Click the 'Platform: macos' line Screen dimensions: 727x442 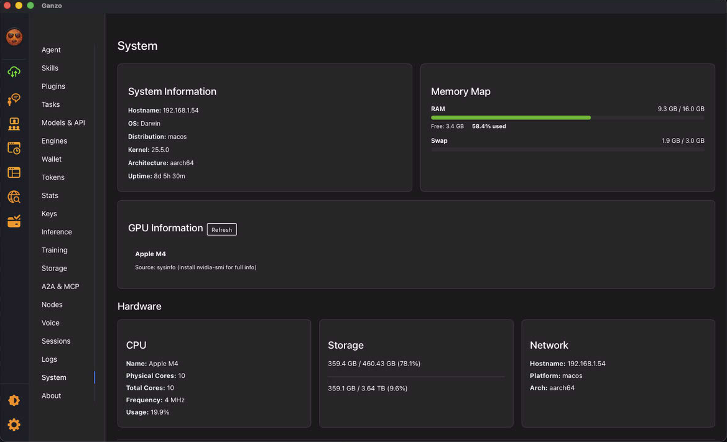[x=556, y=375]
